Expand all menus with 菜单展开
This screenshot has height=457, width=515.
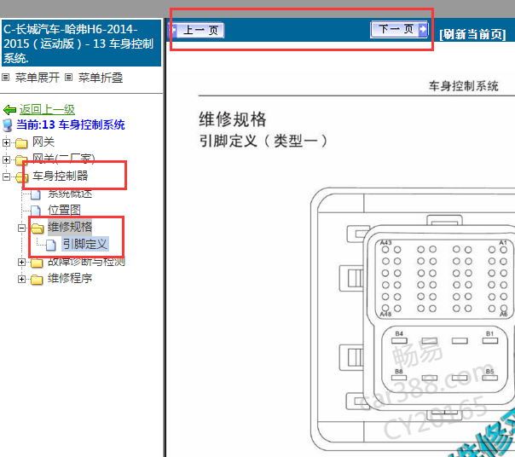click(38, 78)
